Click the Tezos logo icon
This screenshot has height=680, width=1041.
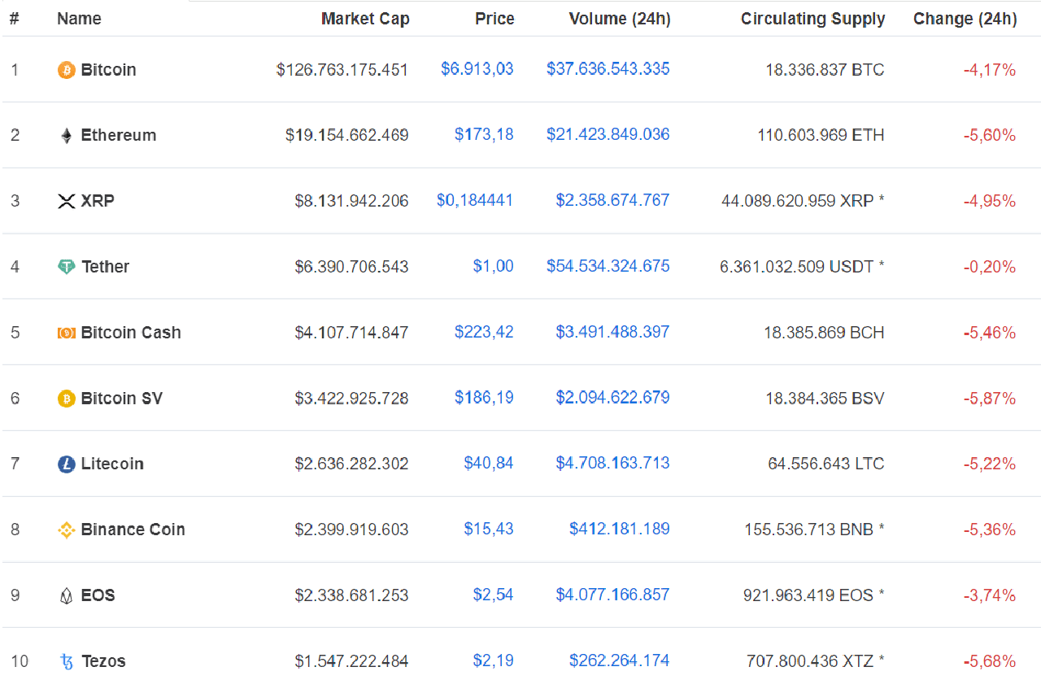pos(67,662)
